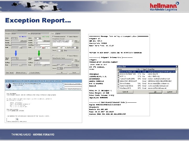Click Edit Vendor button under Actual
Image resolution: width=189 pixels, height=141 pixels.
coord(46,41)
